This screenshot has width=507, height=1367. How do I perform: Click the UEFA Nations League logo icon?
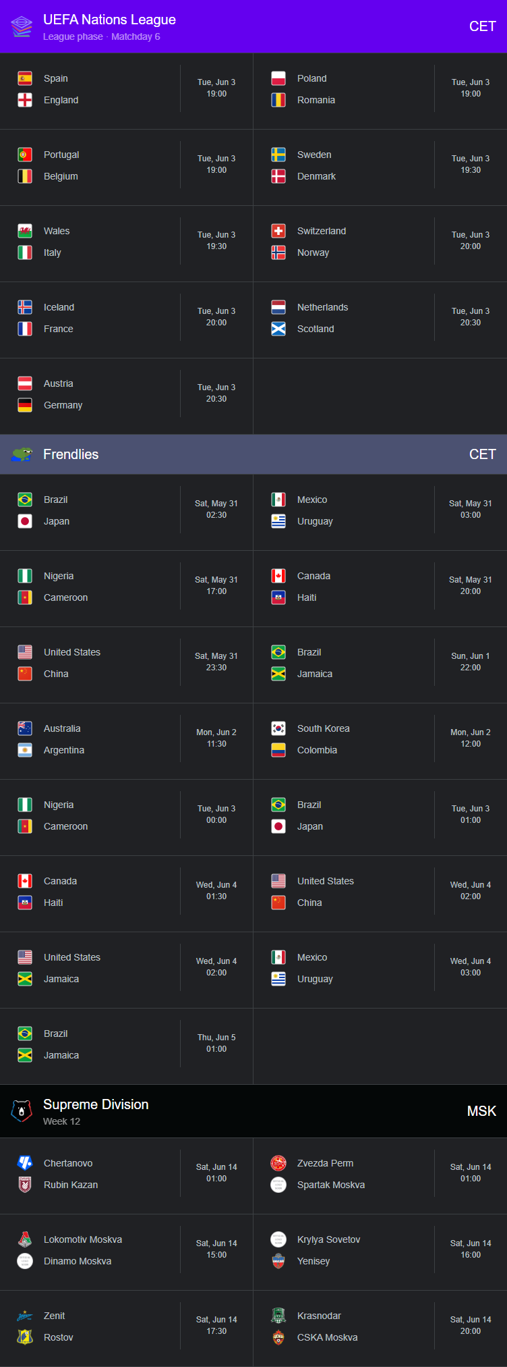click(x=22, y=26)
